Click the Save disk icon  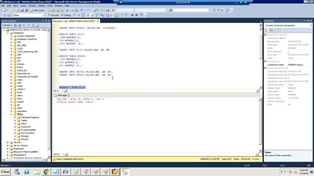click(x=22, y=10)
